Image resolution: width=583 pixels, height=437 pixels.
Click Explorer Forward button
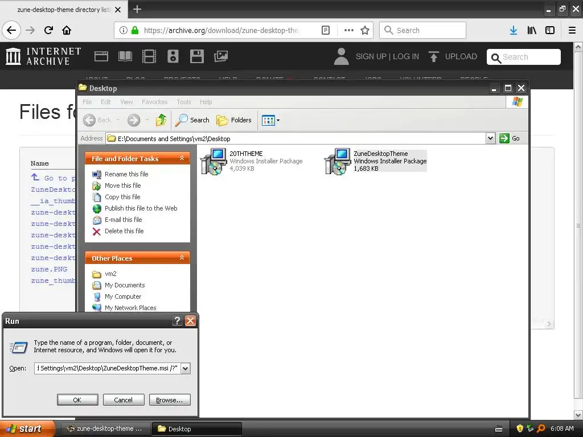click(x=134, y=120)
